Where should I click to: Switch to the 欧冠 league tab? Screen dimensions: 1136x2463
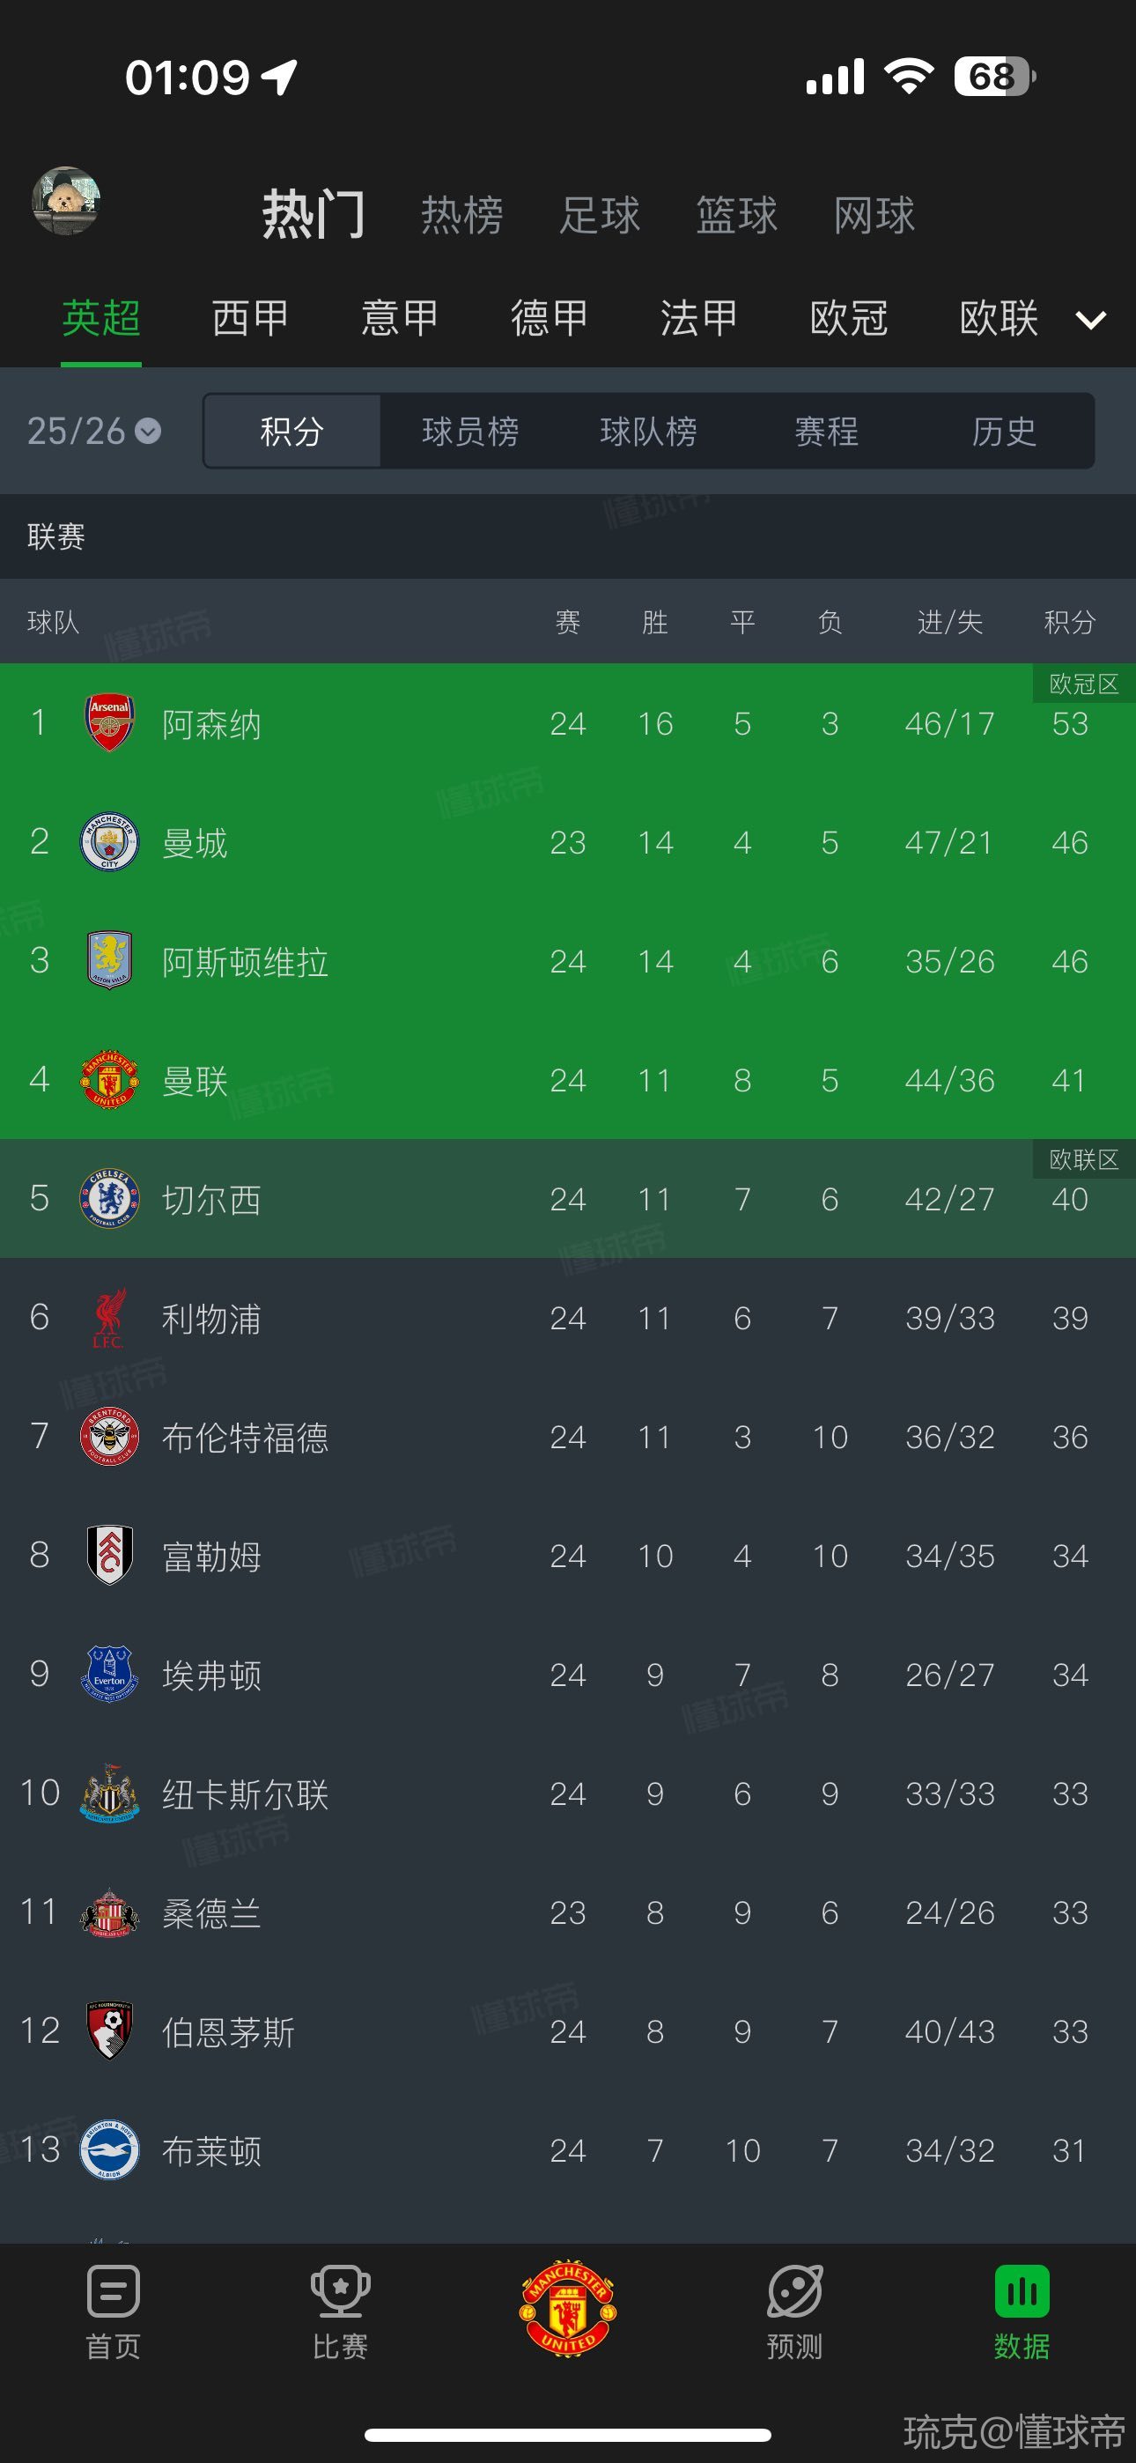coord(848,318)
